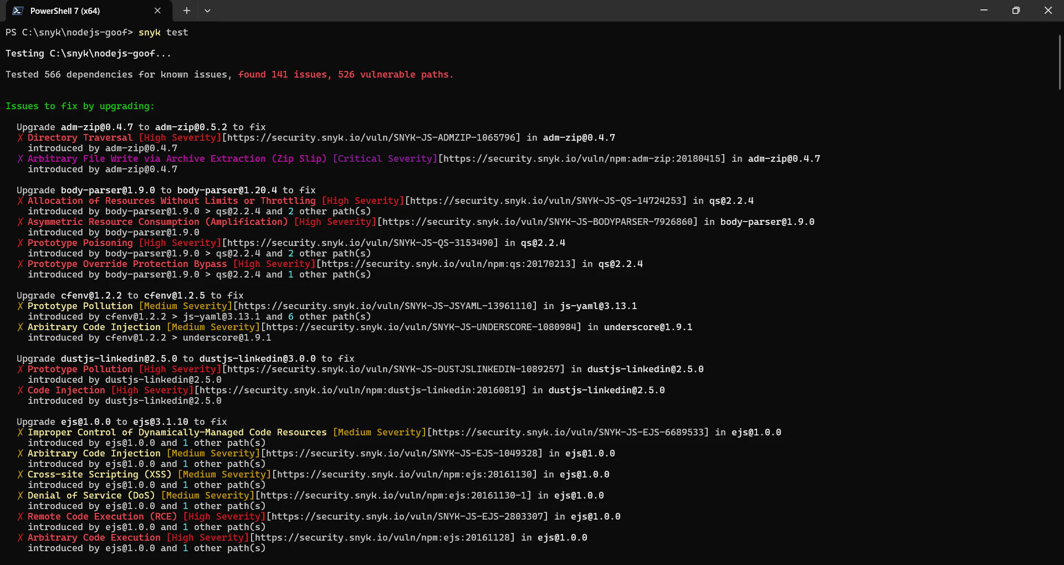Open the SNYK-JS-ADMZIP-1065796 vulnerability link
Screen dimensions: 1064x565
pos(371,137)
